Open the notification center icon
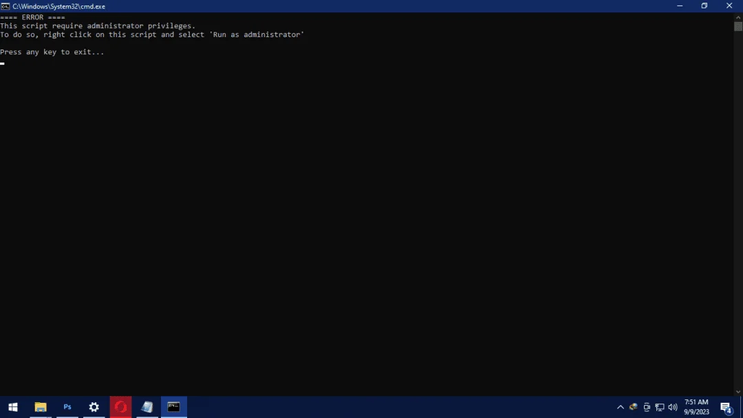This screenshot has height=418, width=743. click(726, 407)
